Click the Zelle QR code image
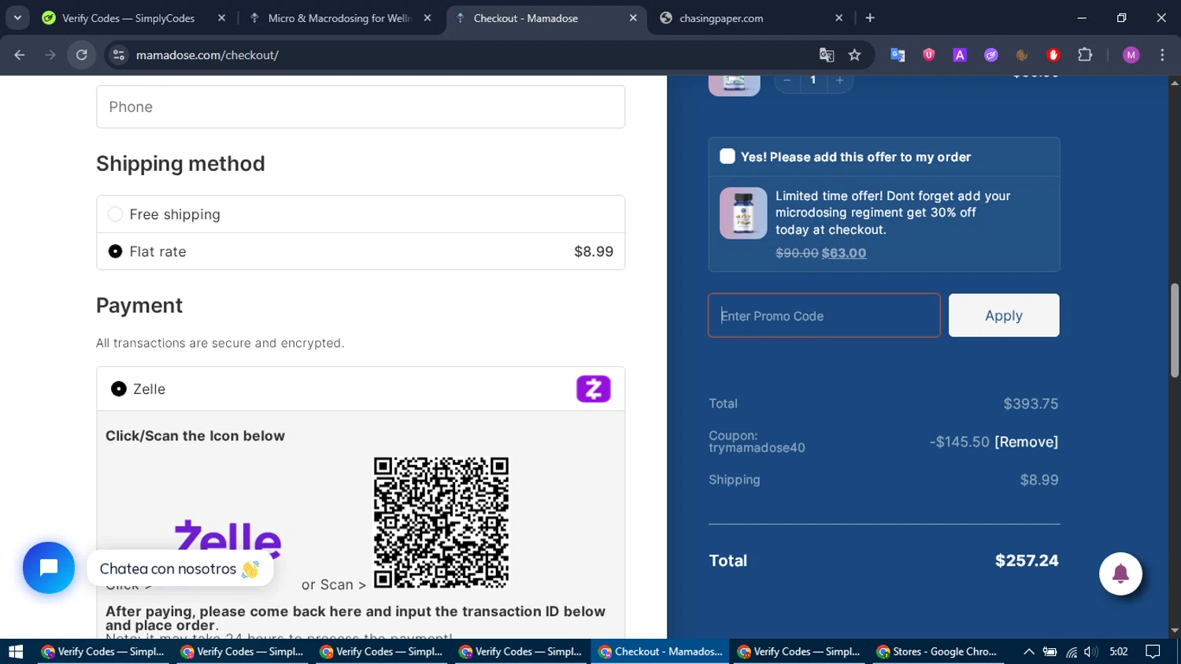The image size is (1181, 664). pyautogui.click(x=441, y=522)
